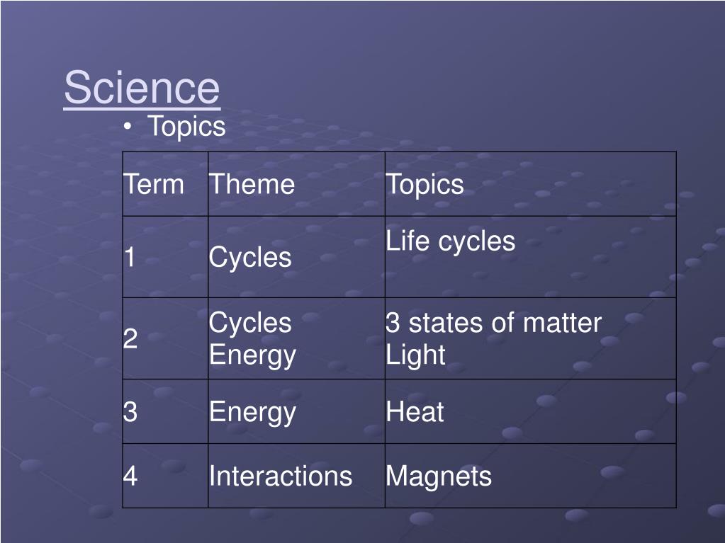725x543 pixels.
Task: Select the term 3 number cell
Action: pos(166,411)
